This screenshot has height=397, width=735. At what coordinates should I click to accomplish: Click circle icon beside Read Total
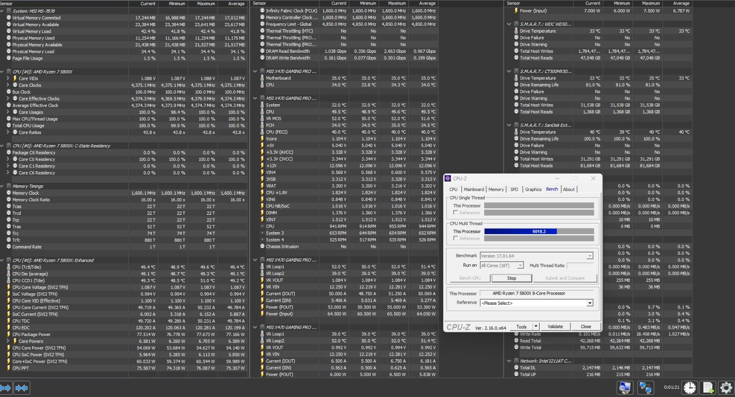(x=516, y=341)
